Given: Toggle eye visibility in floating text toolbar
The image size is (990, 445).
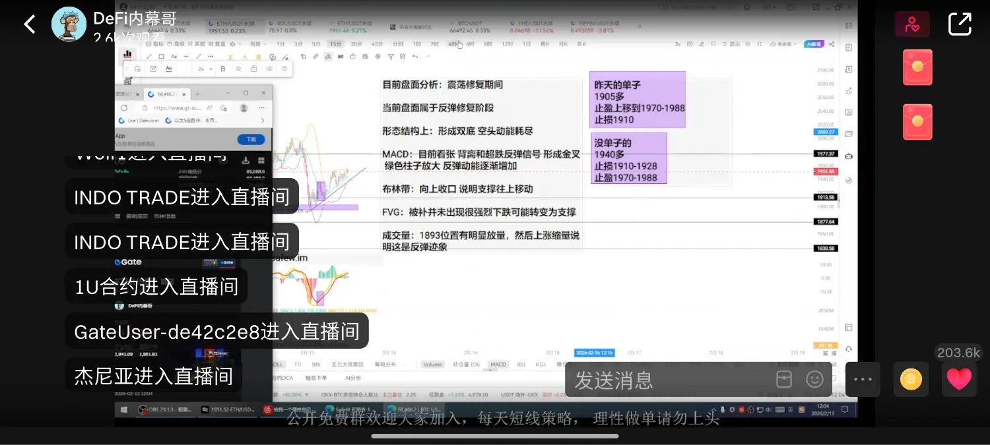Looking at the screenshot, I should [x=269, y=69].
